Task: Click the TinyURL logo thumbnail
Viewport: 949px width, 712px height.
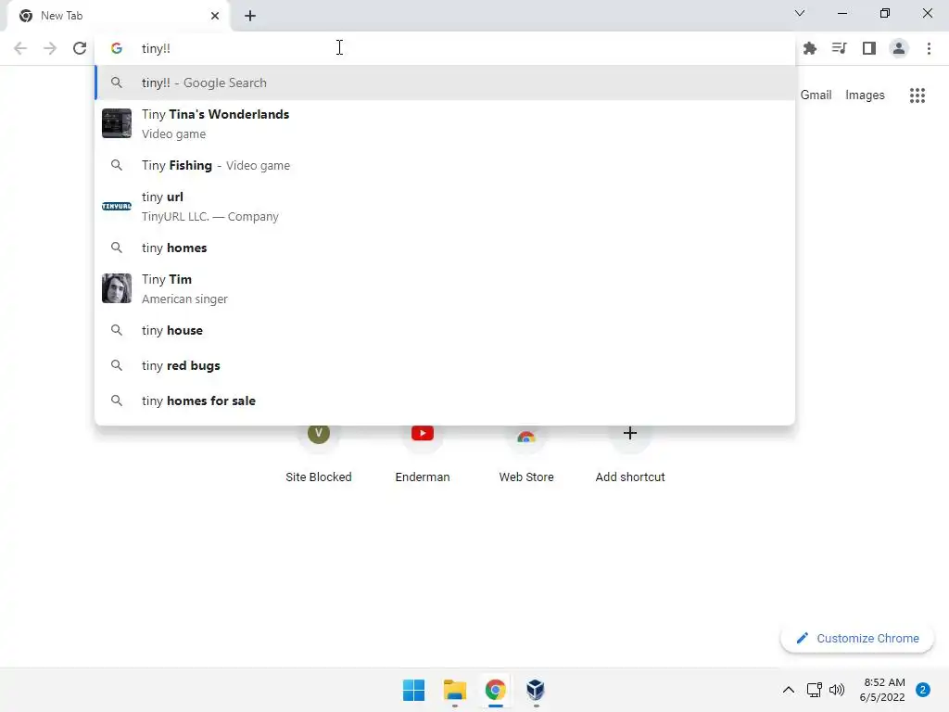Action: click(x=116, y=207)
